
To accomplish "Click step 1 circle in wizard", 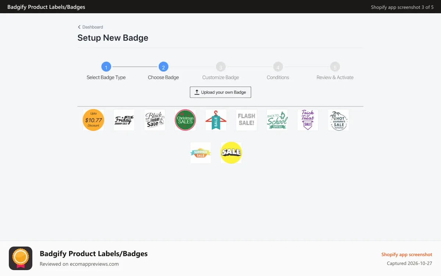I will click(x=106, y=67).
